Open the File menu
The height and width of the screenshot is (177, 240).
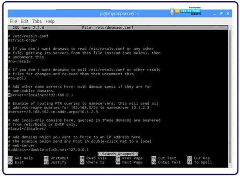click(x=13, y=21)
